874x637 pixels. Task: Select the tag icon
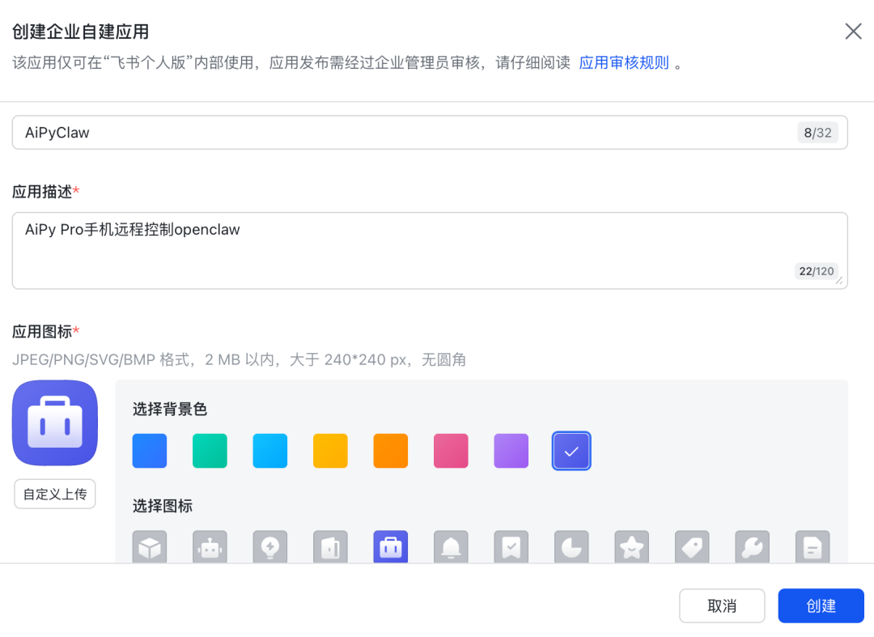click(692, 546)
